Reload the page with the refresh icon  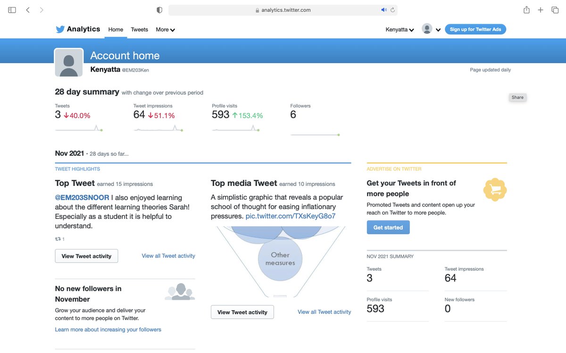[392, 10]
